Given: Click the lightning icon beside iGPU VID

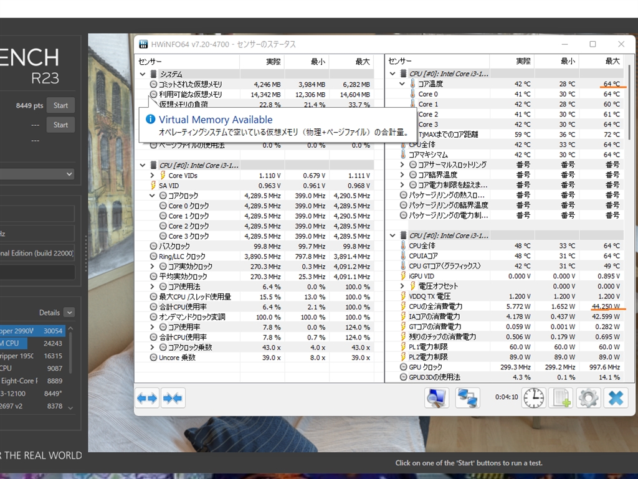Looking at the screenshot, I should pos(403,276).
